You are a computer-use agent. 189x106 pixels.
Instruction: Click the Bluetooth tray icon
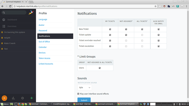148,104
